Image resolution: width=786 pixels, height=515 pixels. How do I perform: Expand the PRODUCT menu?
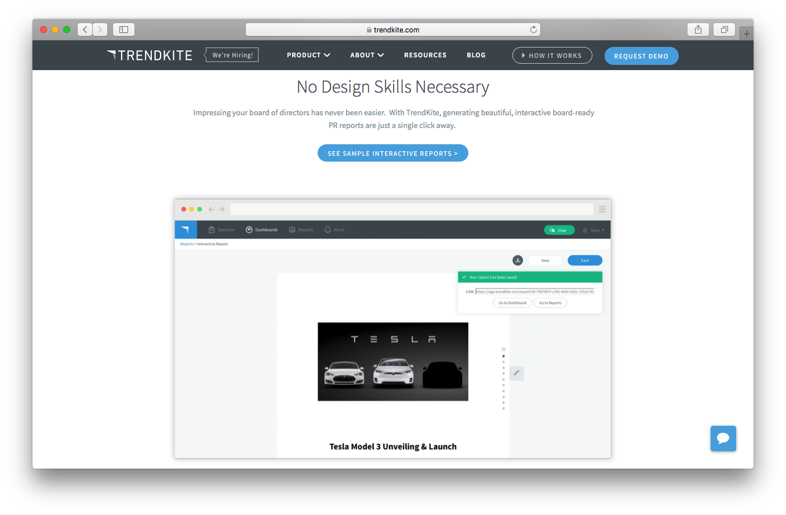[308, 55]
